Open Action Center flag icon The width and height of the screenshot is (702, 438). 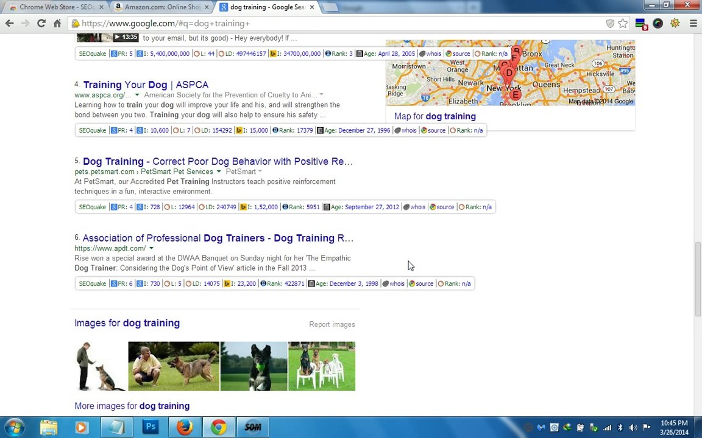tap(647, 427)
